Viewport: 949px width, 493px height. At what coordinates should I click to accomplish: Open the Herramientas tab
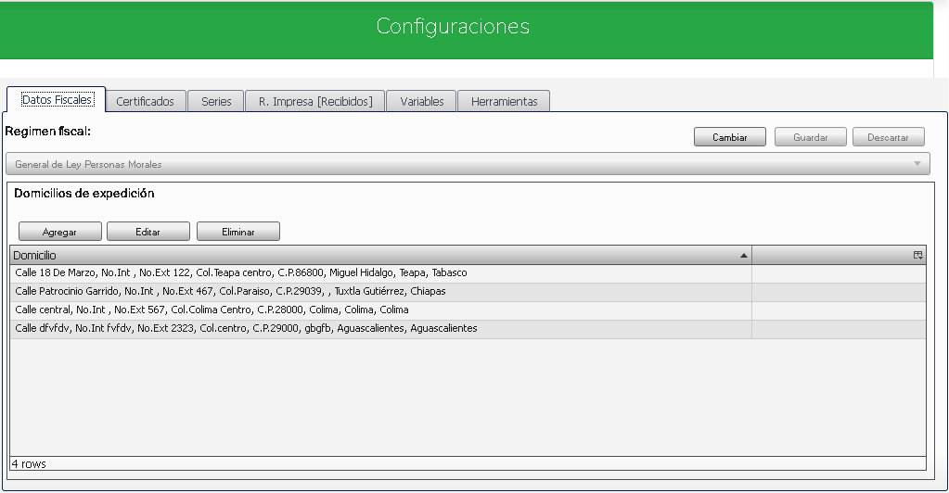(x=504, y=101)
